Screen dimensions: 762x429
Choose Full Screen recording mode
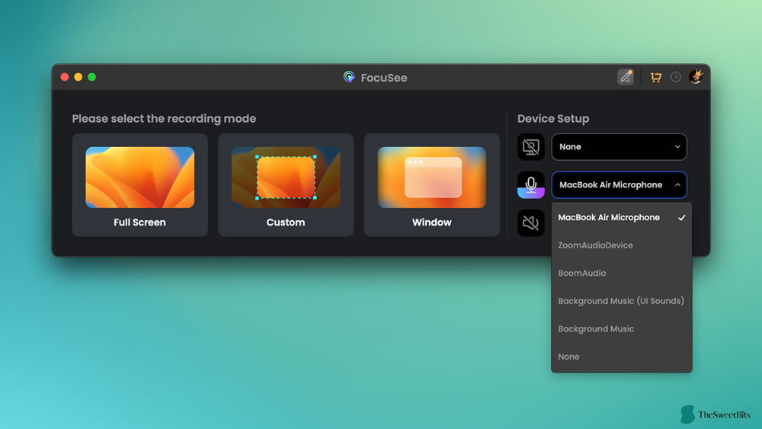pos(140,185)
